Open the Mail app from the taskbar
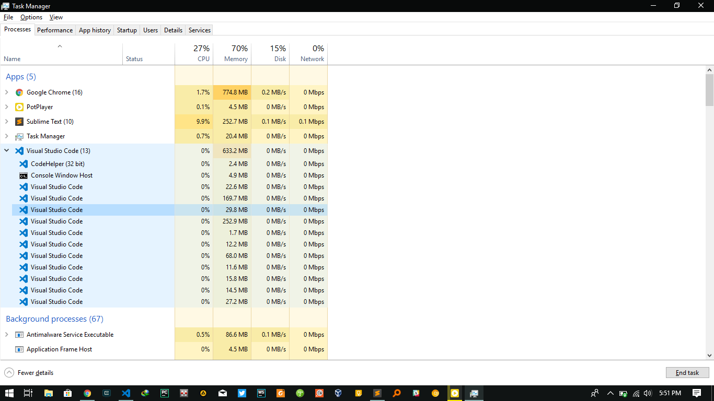This screenshot has width=714, height=401. 223,393
